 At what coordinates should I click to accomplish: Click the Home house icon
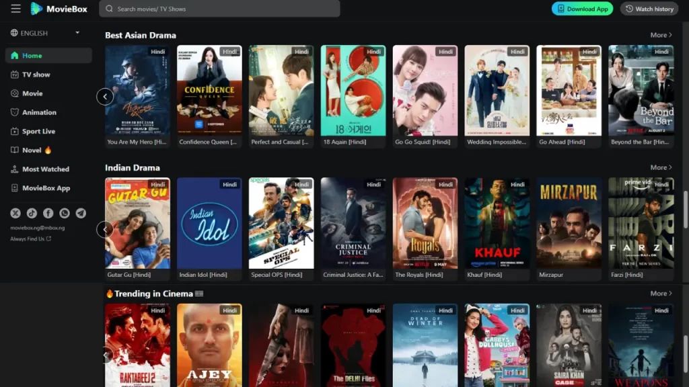click(15, 55)
